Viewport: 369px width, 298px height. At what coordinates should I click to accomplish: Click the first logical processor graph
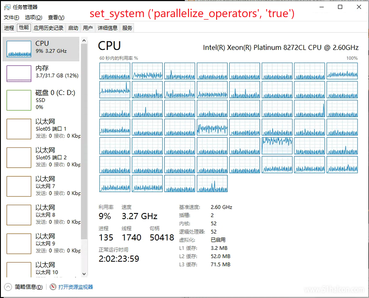click(115, 71)
